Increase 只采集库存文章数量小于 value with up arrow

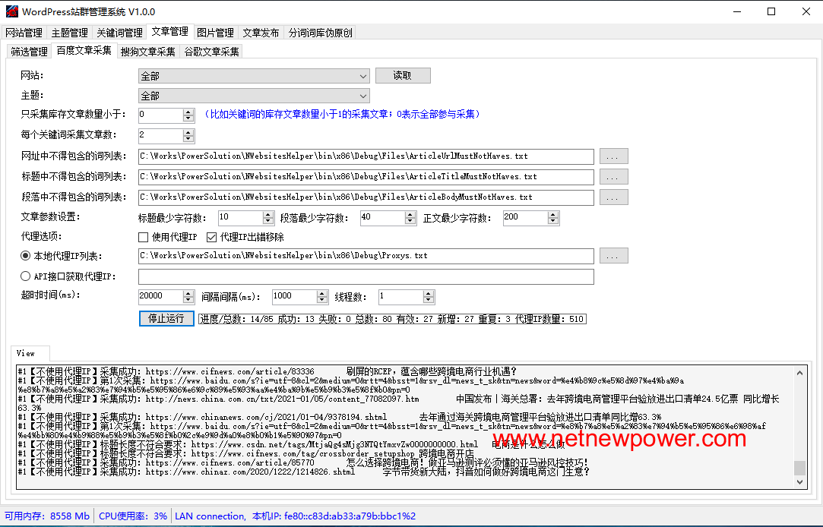tap(188, 112)
